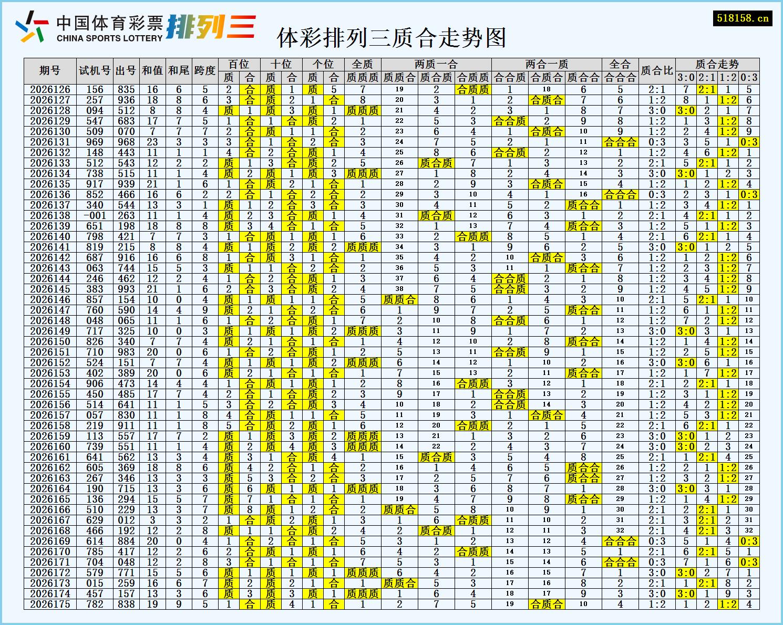Click the title 体彩排列三质合走势图

391,38
